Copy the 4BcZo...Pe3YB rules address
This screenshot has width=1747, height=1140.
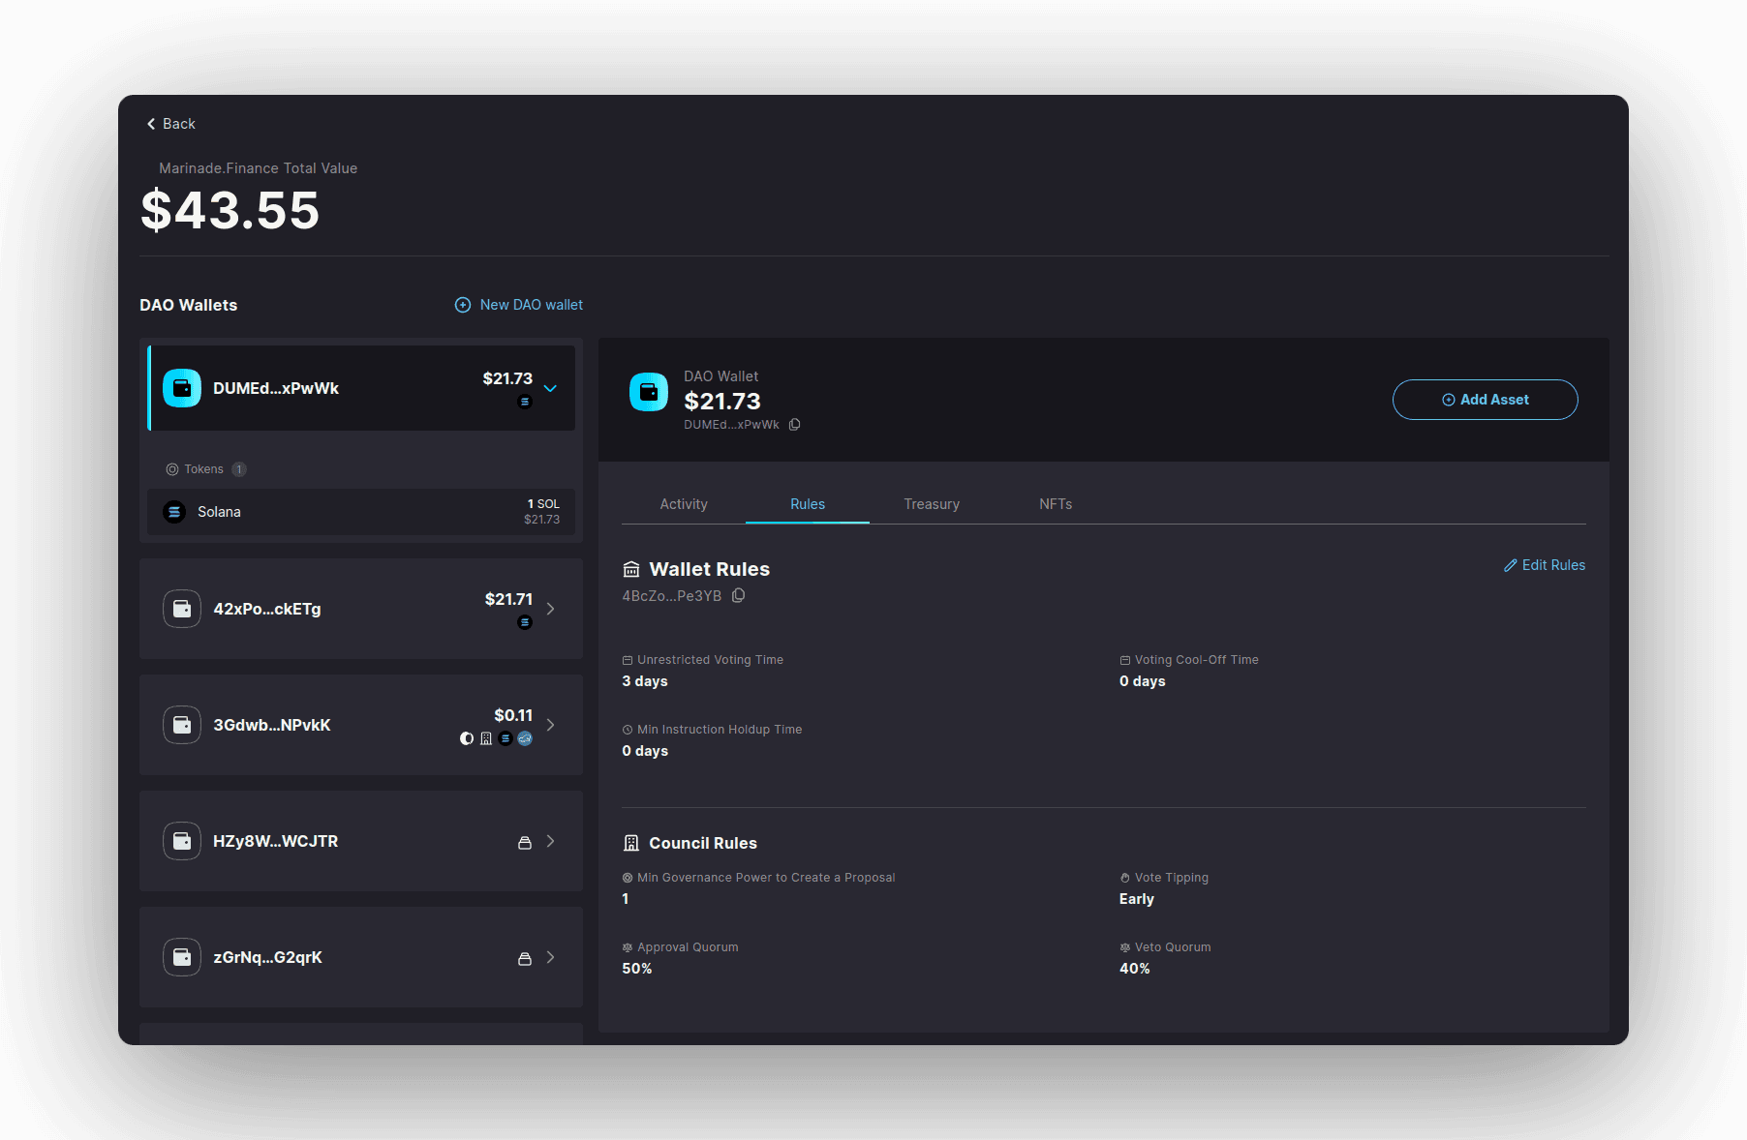(738, 596)
